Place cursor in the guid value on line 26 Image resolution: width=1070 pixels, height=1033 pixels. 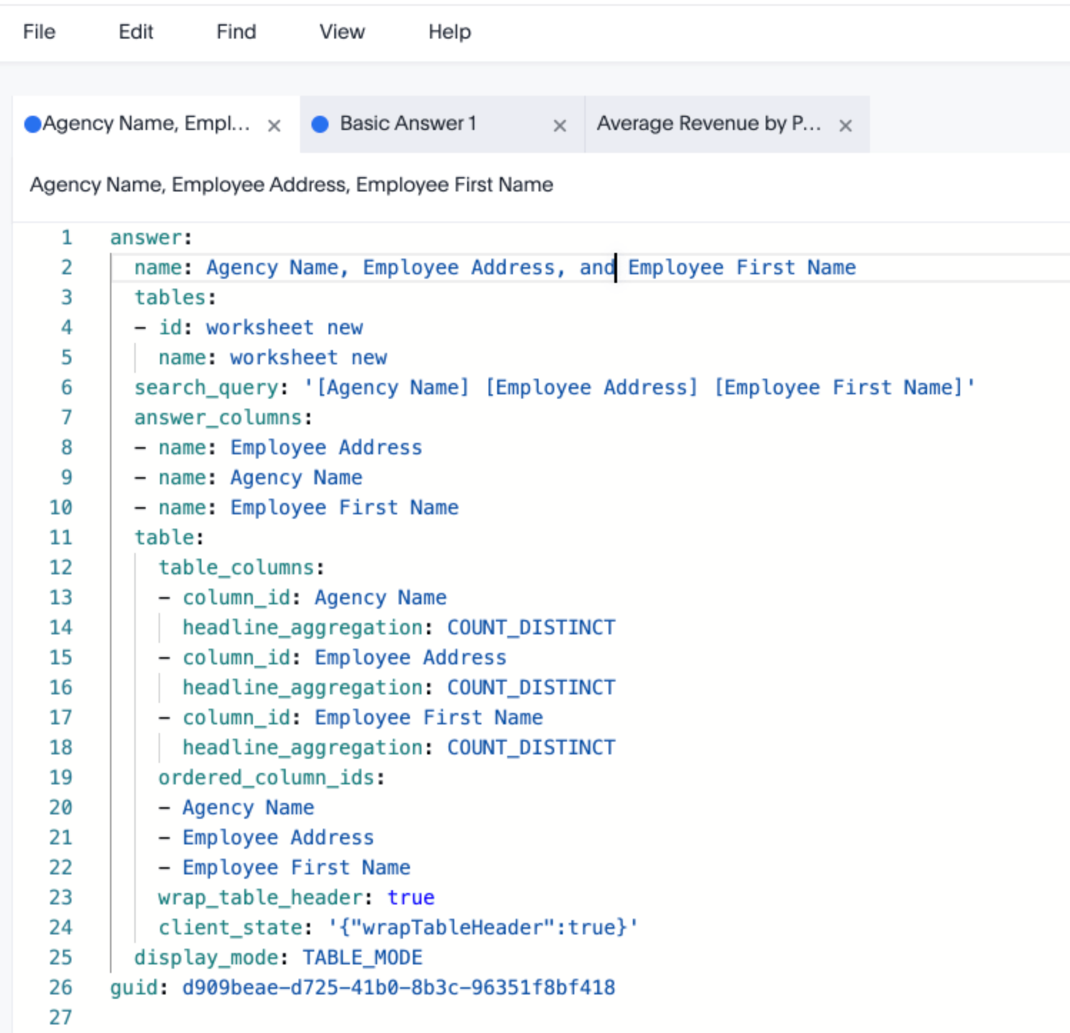(398, 987)
